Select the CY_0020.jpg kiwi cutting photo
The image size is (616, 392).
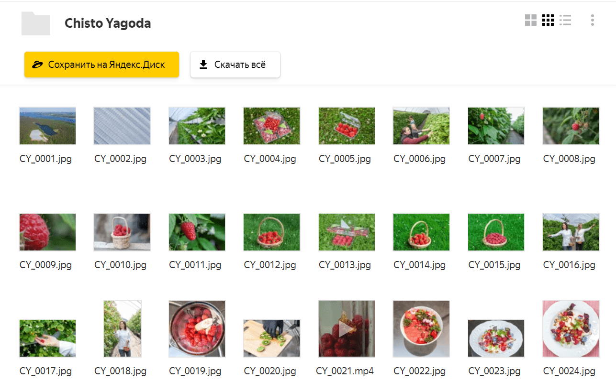272,338
